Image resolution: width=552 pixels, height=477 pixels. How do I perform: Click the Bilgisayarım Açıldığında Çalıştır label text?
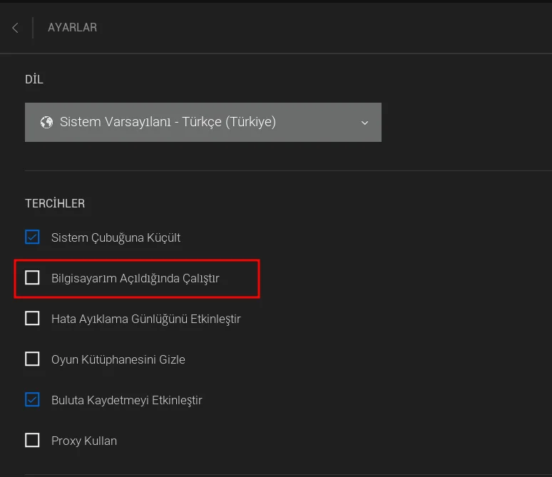(x=135, y=278)
